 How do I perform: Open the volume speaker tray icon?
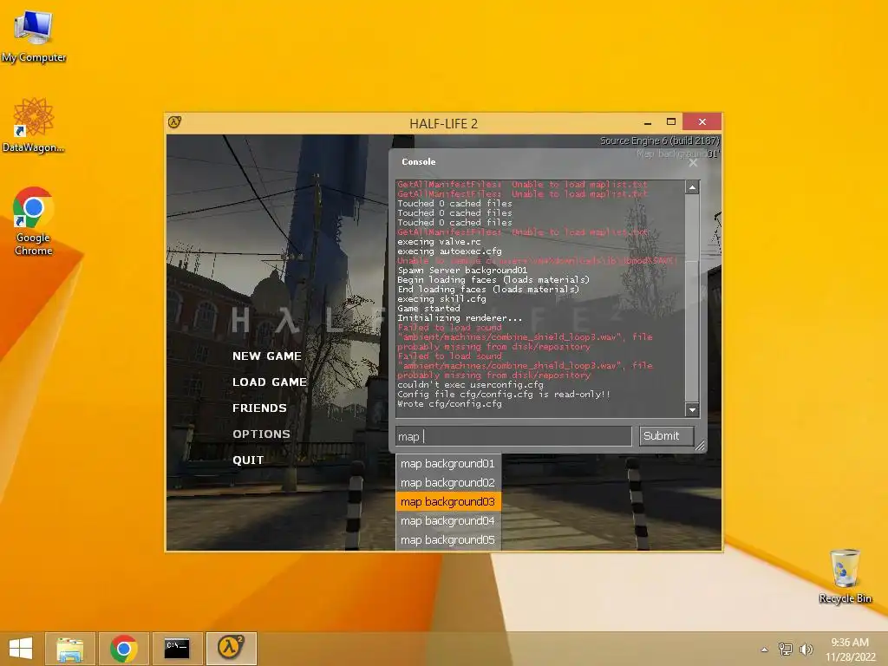[x=806, y=649]
